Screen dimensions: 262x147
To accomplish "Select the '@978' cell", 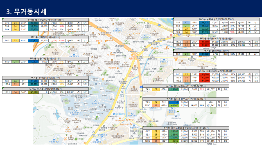I will pyautogui.click(x=242, y=29).
